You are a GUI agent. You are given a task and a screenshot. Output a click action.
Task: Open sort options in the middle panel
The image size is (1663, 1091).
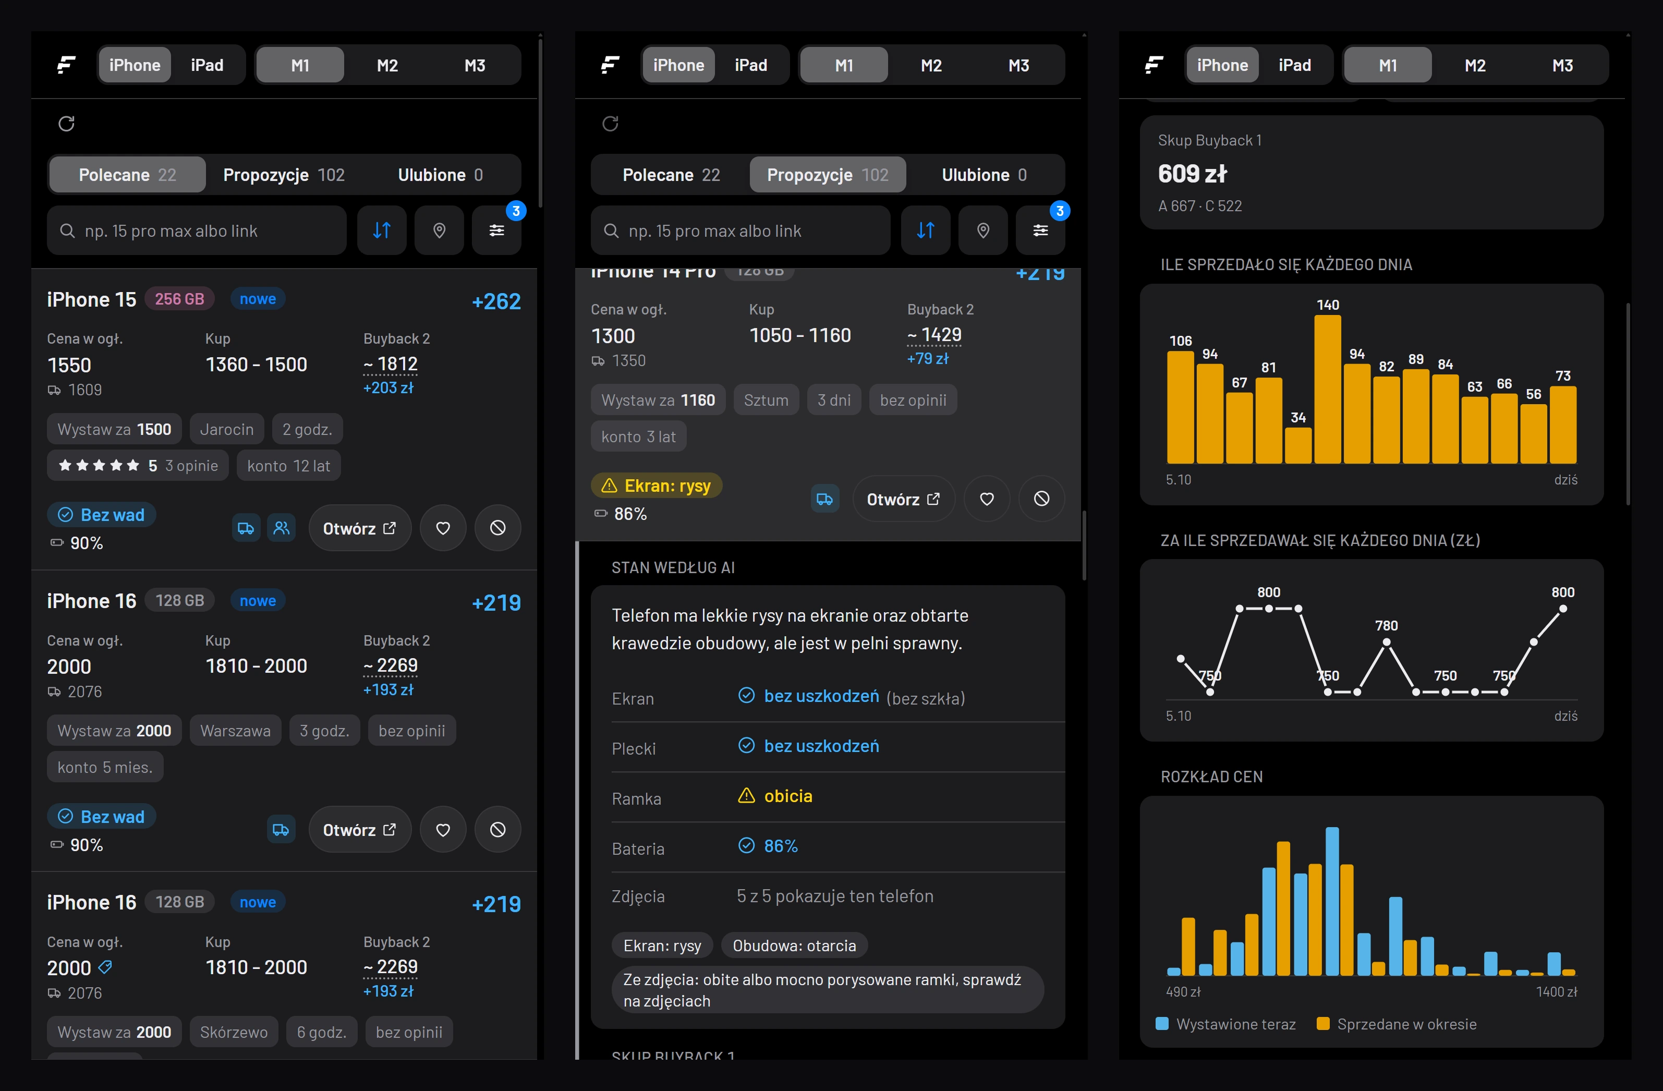point(925,230)
